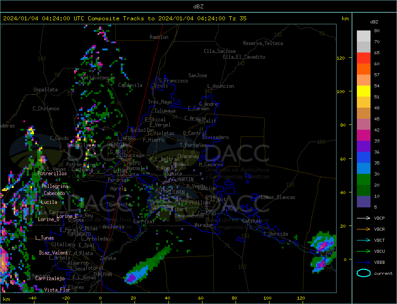The width and height of the screenshot is (397, 304).
Task: Pick the orange swatch between 60 and 57
Action: [363, 69]
